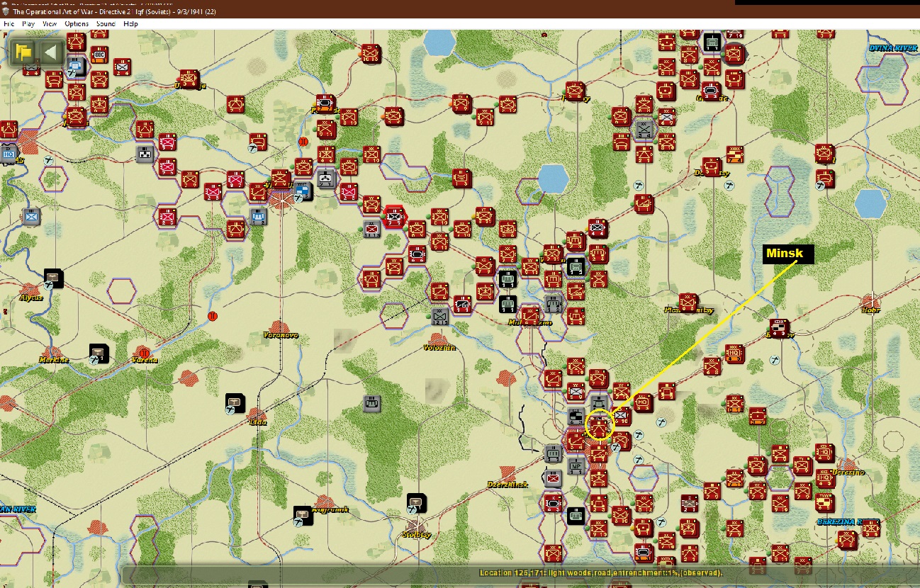Image resolution: width=920 pixels, height=588 pixels.
Task: Select the dark XXX unit at Borisov
Action: (780, 328)
